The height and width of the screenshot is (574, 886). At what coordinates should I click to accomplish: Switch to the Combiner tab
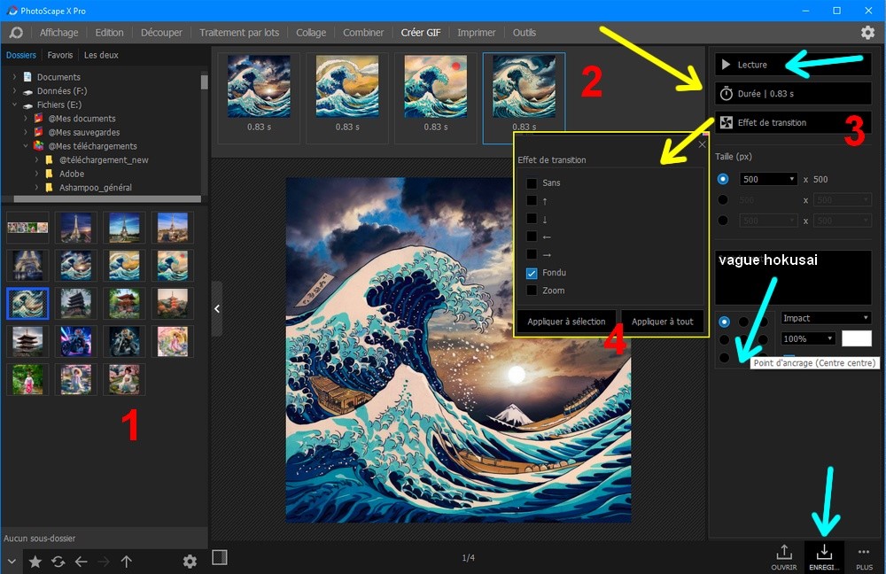[x=363, y=32]
